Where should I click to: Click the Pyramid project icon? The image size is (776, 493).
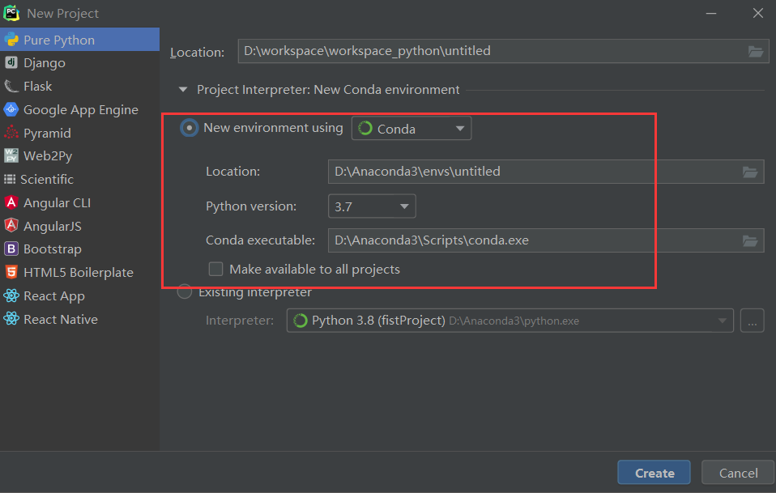click(x=11, y=133)
